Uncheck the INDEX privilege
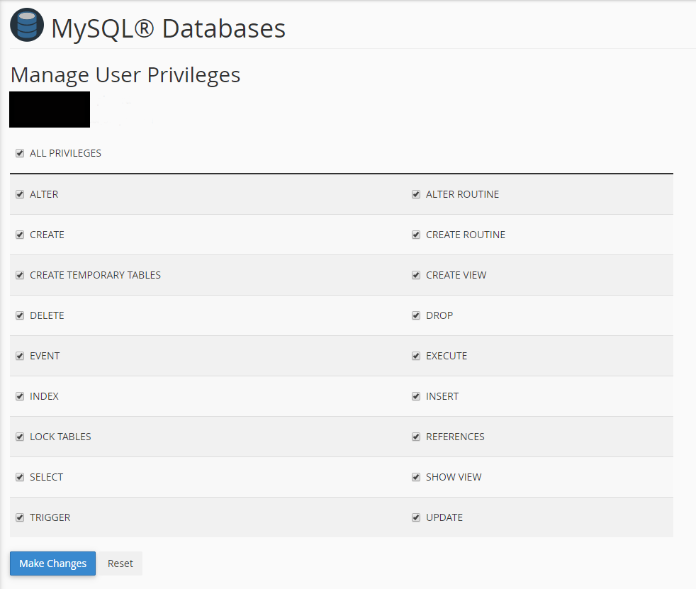 point(20,396)
